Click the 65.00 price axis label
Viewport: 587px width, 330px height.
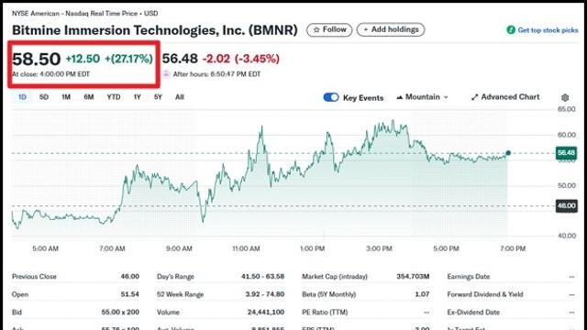click(566, 109)
